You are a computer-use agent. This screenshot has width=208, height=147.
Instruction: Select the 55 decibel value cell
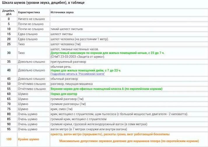(x=9, y=89)
